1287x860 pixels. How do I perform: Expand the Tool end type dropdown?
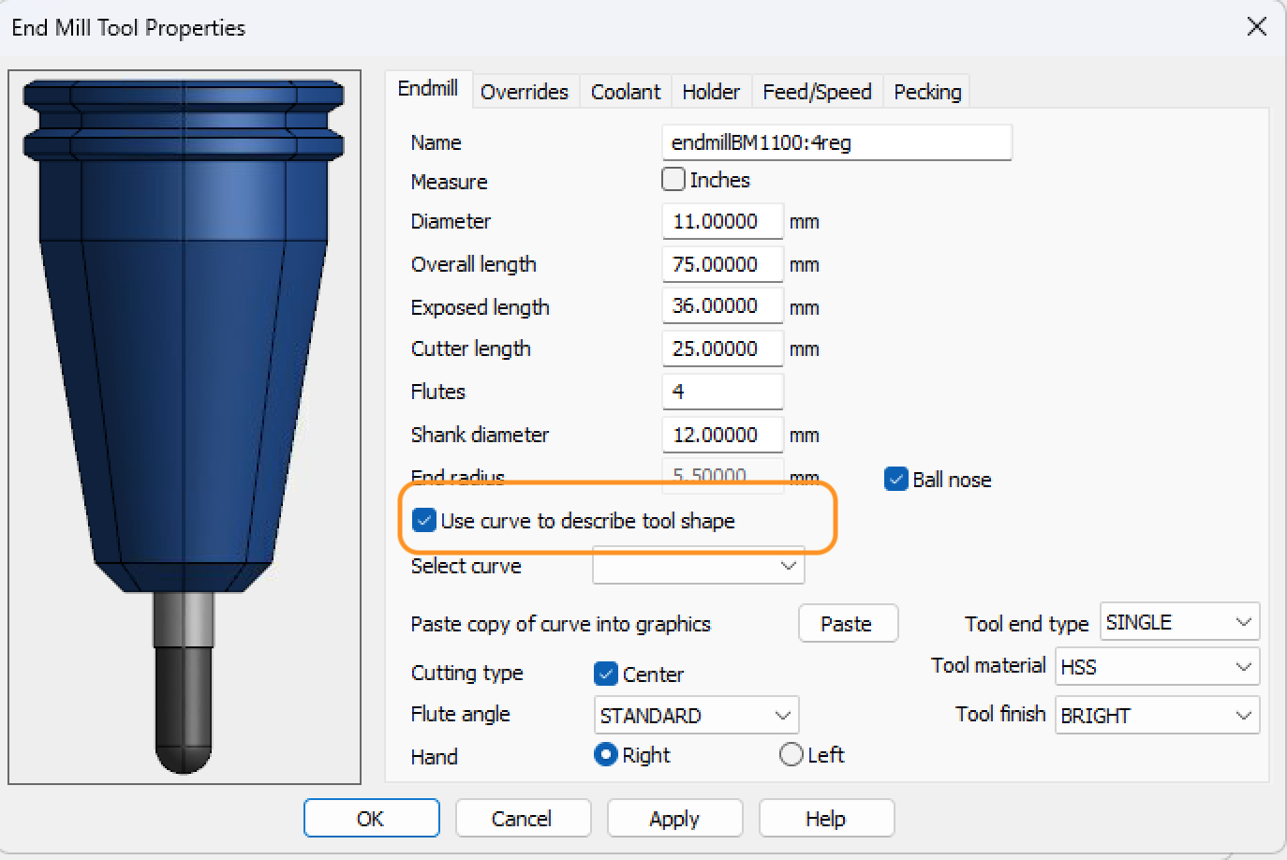tap(1244, 621)
